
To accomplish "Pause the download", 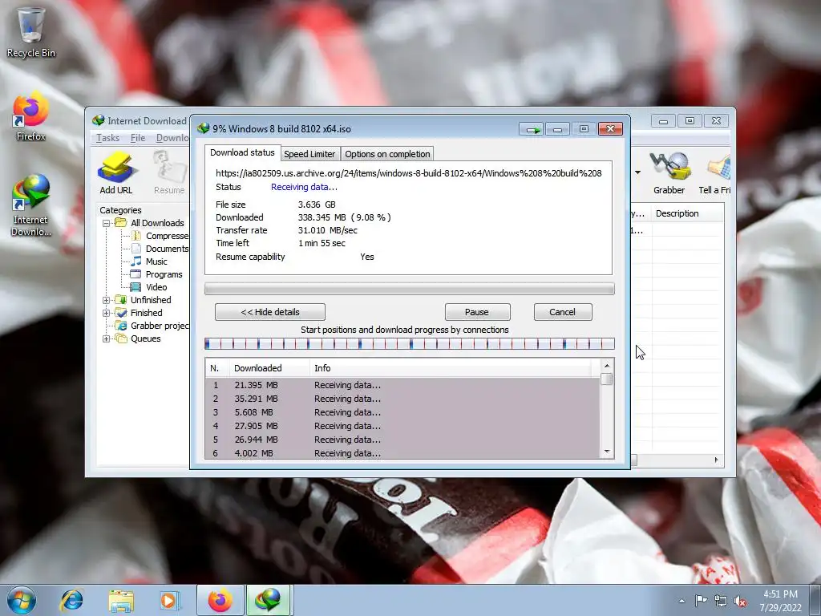I will tap(477, 312).
